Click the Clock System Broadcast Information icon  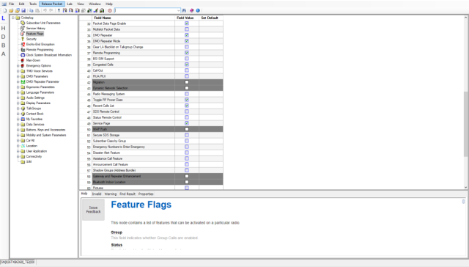point(23,55)
